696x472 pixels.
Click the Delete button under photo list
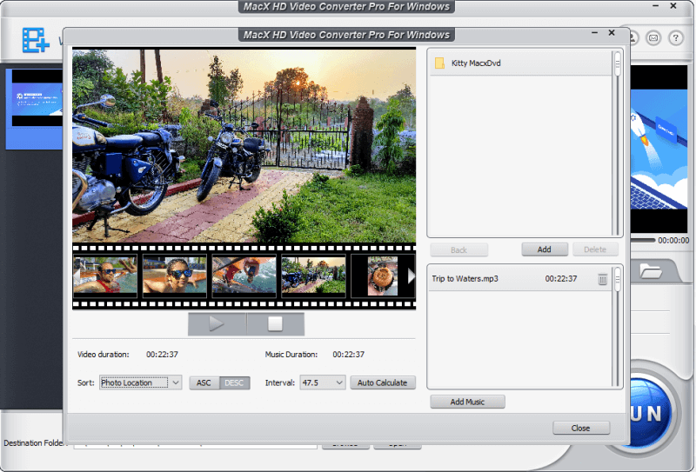[595, 249]
